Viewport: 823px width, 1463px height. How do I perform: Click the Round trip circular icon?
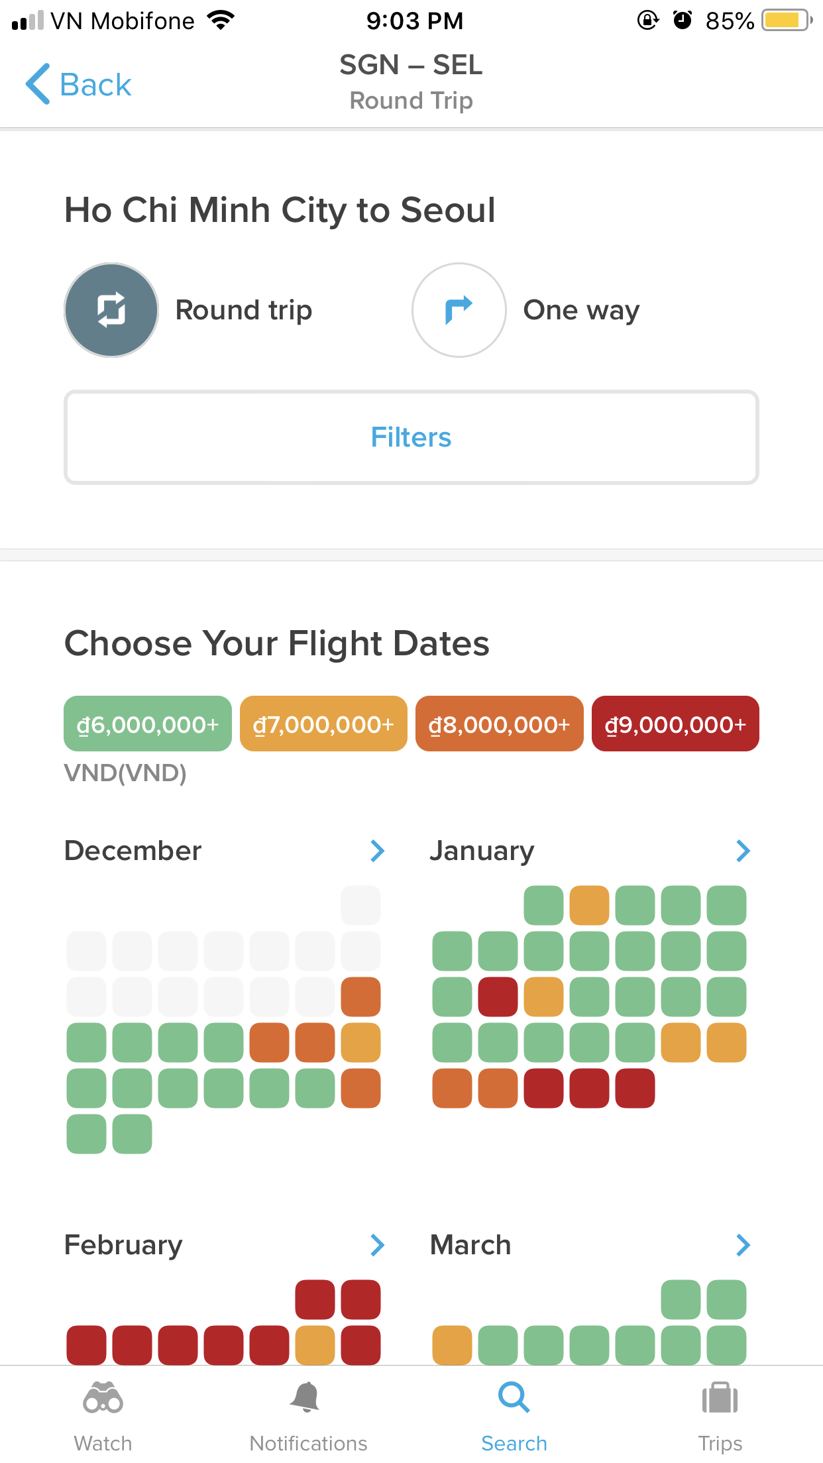[x=111, y=310]
